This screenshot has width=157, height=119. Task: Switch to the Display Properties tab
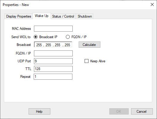(18, 16)
